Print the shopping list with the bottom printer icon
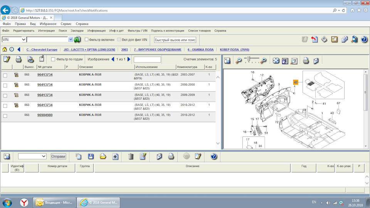 coord(171,156)
